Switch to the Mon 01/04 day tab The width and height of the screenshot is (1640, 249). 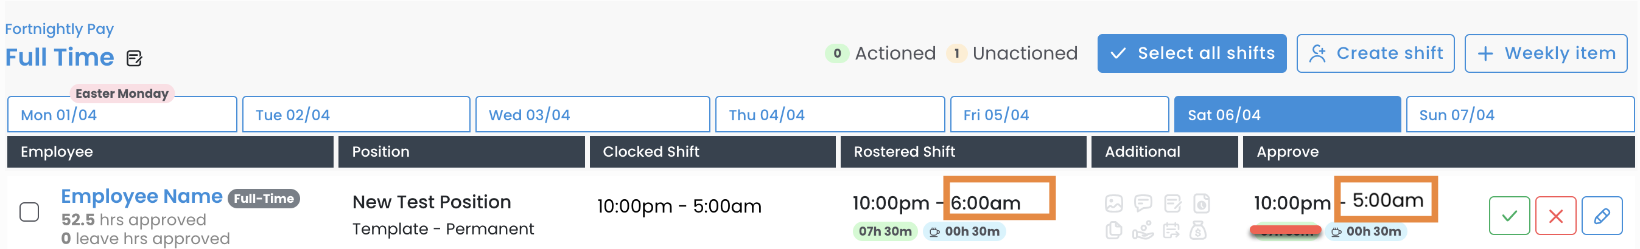122,115
